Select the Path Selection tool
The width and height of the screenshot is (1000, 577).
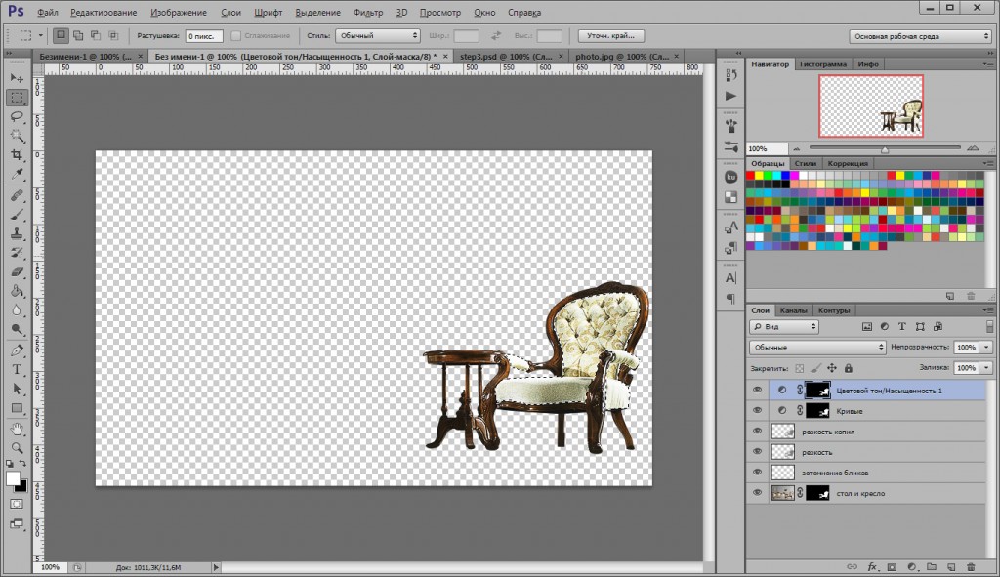click(x=17, y=389)
